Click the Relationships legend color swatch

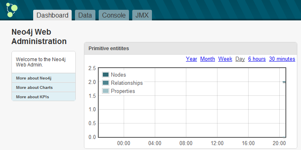tap(106, 83)
